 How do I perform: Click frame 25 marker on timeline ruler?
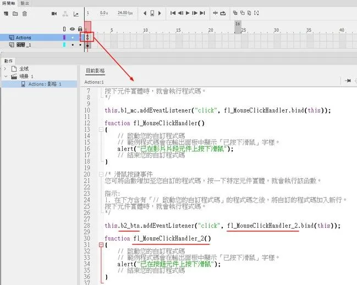point(243,30)
